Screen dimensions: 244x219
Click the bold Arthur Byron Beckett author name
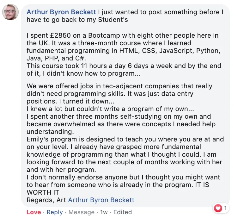(61, 12)
